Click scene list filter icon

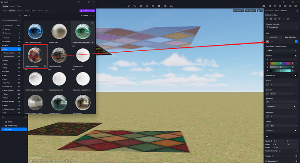(x=26, y=117)
